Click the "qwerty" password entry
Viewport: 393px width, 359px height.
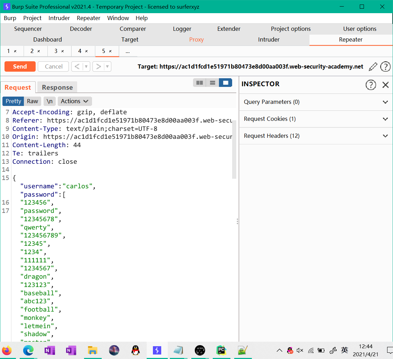pyautogui.click(x=35, y=227)
